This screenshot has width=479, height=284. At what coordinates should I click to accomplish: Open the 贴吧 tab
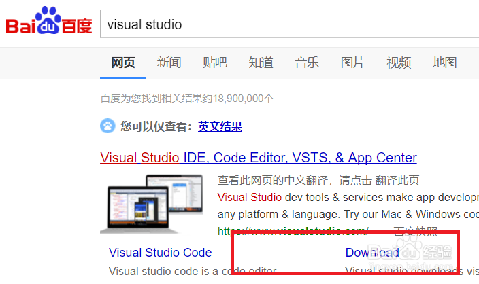pos(215,63)
